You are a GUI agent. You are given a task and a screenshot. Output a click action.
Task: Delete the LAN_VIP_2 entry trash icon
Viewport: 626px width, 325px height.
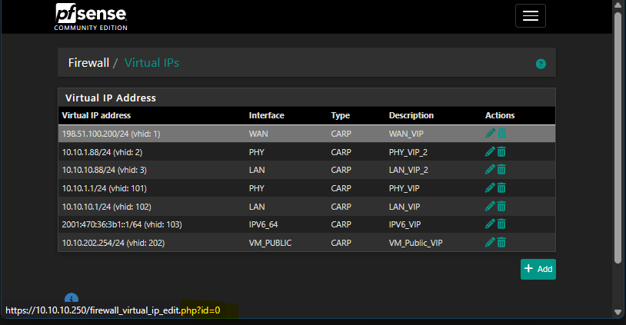501,170
